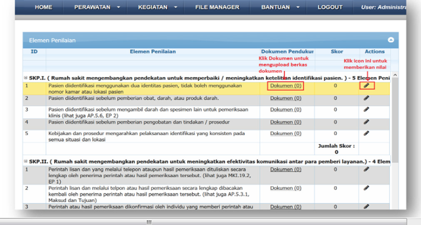Screen dimensions: 421x225
Task: Click LOGOUT in navigation bar
Action: (x=330, y=7)
